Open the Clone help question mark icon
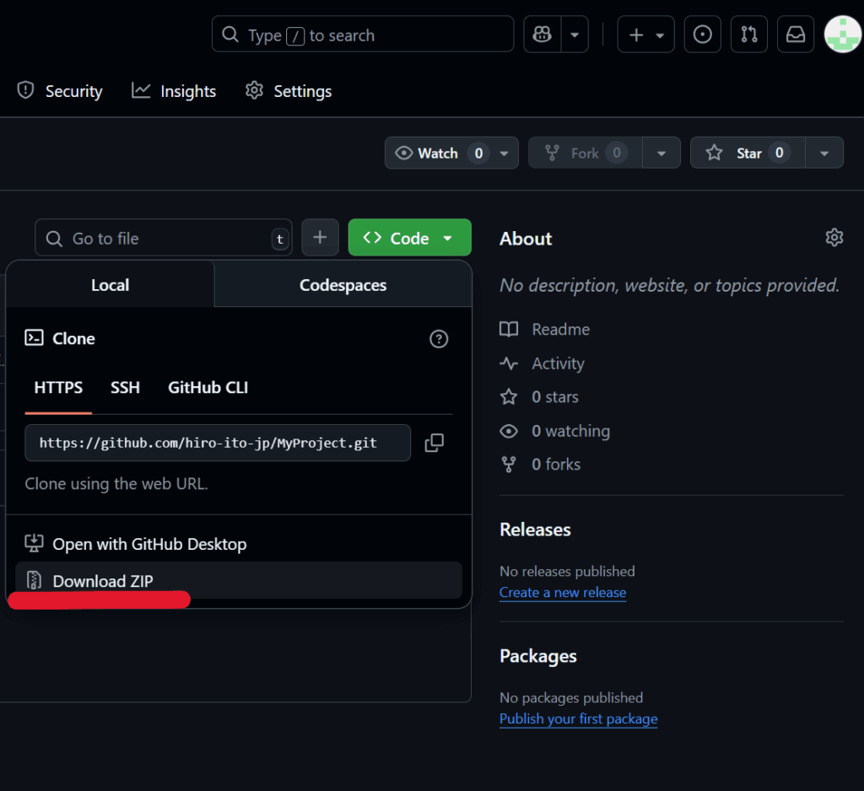 coord(439,339)
